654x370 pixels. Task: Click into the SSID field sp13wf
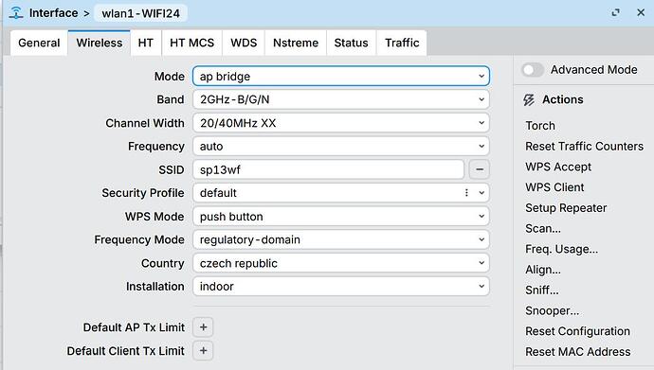tap(328, 169)
